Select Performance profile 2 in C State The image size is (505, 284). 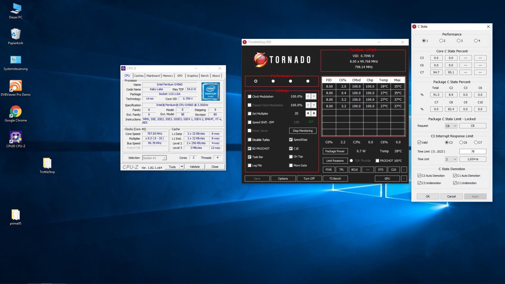pyautogui.click(x=441, y=41)
